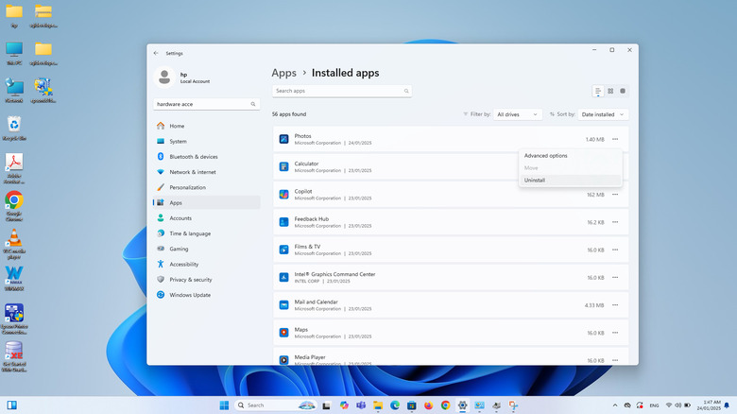Choose Uninstall from the context menu
737x414 pixels.
(x=535, y=180)
